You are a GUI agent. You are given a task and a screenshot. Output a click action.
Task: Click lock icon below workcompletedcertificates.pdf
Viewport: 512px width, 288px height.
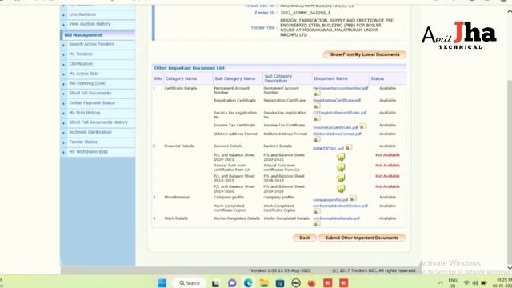pyautogui.click(x=317, y=211)
